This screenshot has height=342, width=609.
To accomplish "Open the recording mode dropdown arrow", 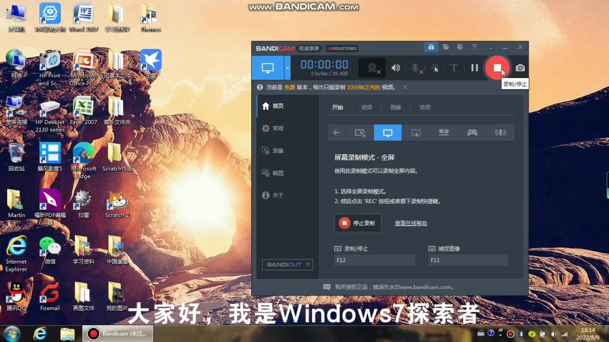I will pyautogui.click(x=287, y=68).
